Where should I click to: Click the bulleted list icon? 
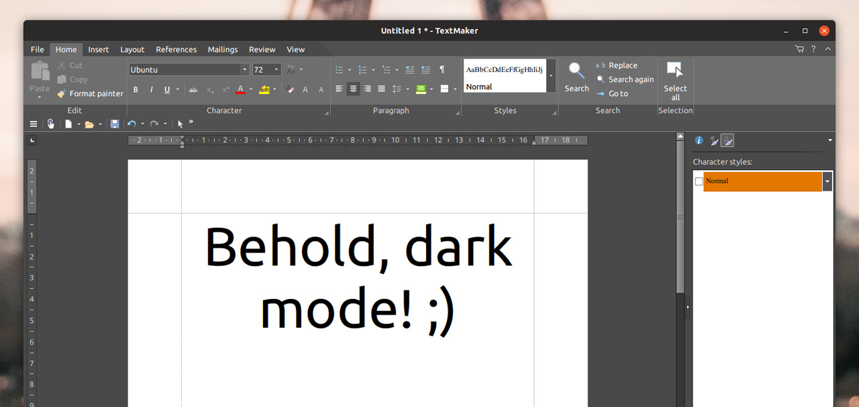pyautogui.click(x=339, y=69)
